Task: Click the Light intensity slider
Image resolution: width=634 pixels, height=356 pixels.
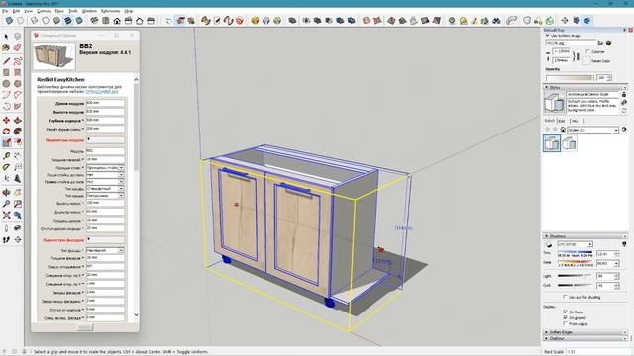Action: pyautogui.click(x=575, y=276)
